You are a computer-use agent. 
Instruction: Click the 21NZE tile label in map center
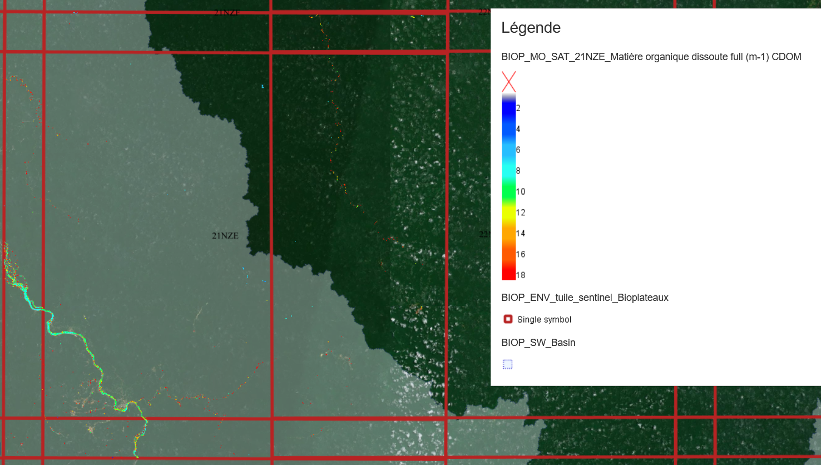pos(225,236)
